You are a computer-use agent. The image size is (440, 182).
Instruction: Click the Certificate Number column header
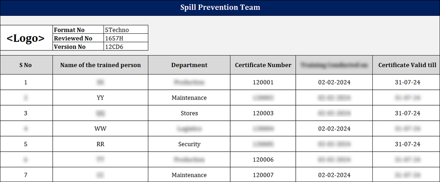point(263,65)
